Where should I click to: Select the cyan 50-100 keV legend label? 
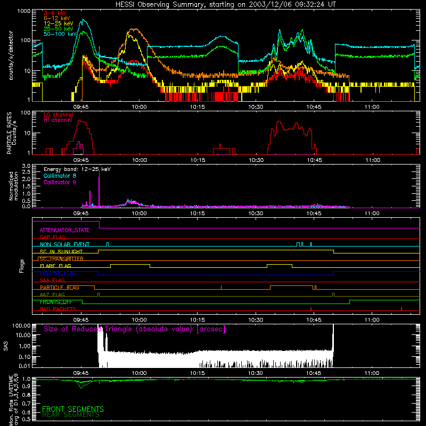[60, 34]
